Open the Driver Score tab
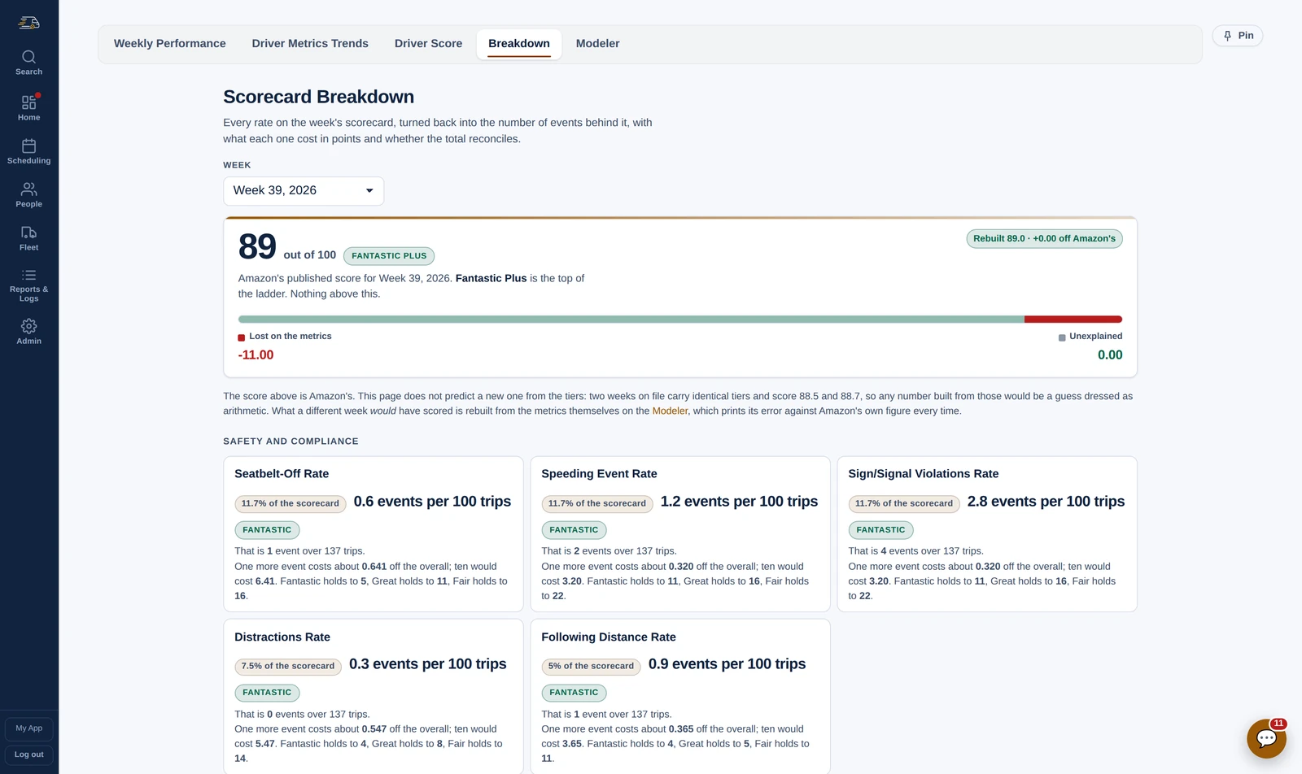 (x=428, y=44)
